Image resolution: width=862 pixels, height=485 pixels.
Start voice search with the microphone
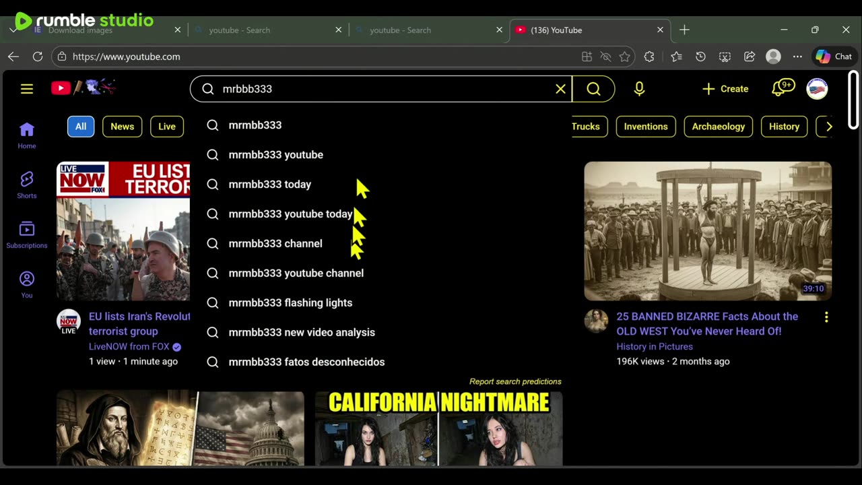(639, 89)
